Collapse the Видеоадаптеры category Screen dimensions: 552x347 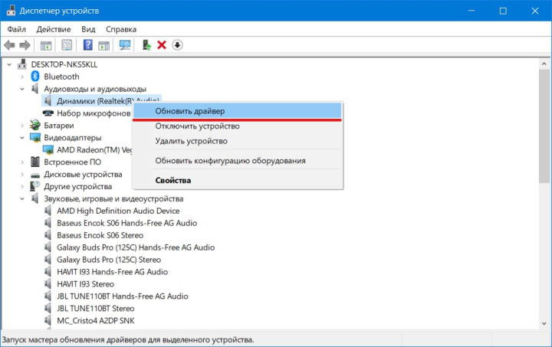[21, 138]
